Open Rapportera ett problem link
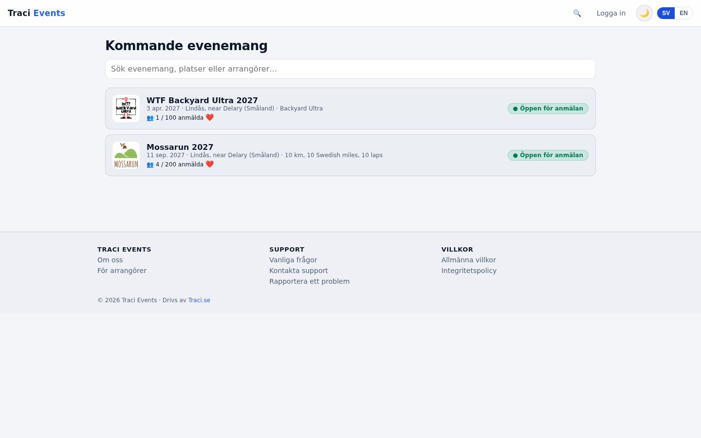Image resolution: width=701 pixels, height=438 pixels. (x=309, y=281)
